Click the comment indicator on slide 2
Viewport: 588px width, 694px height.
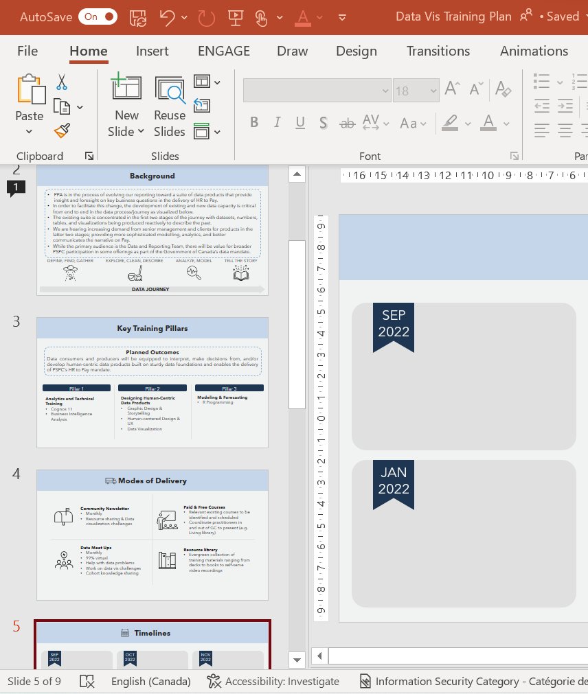(x=16, y=189)
